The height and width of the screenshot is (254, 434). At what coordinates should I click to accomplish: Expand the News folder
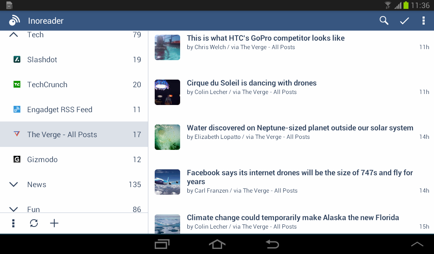tap(14, 185)
